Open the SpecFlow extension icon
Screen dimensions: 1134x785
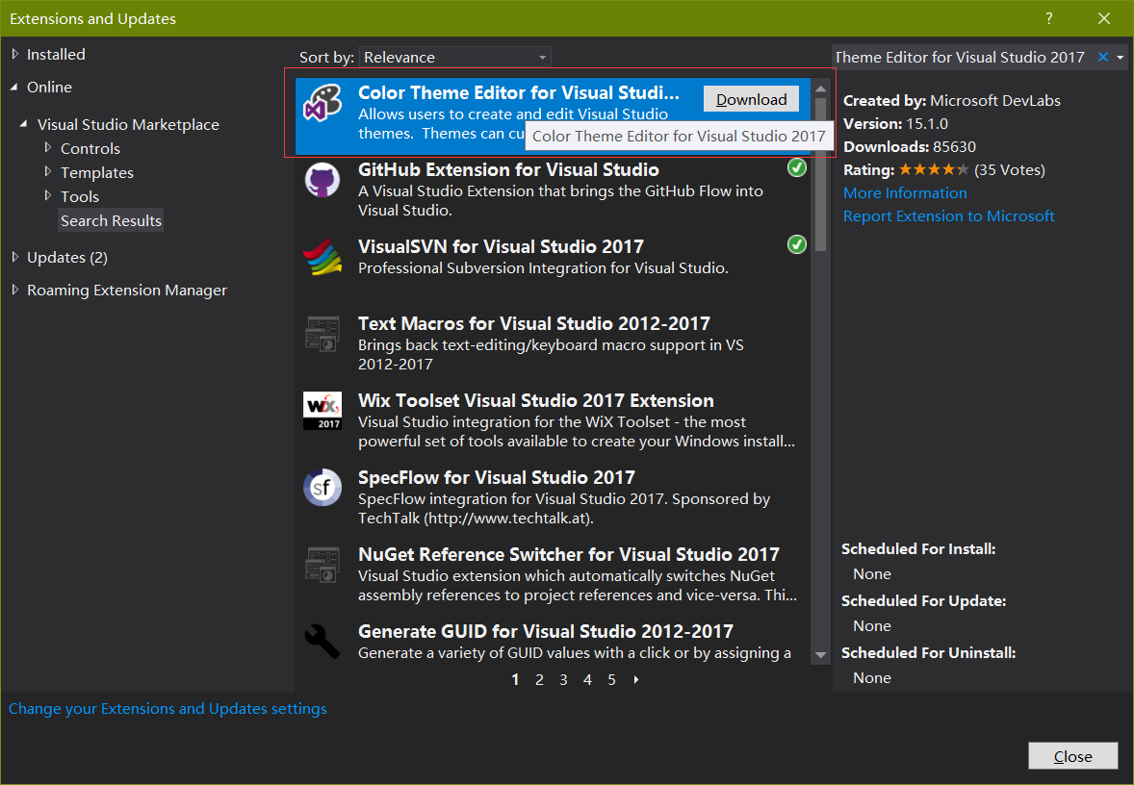click(322, 487)
